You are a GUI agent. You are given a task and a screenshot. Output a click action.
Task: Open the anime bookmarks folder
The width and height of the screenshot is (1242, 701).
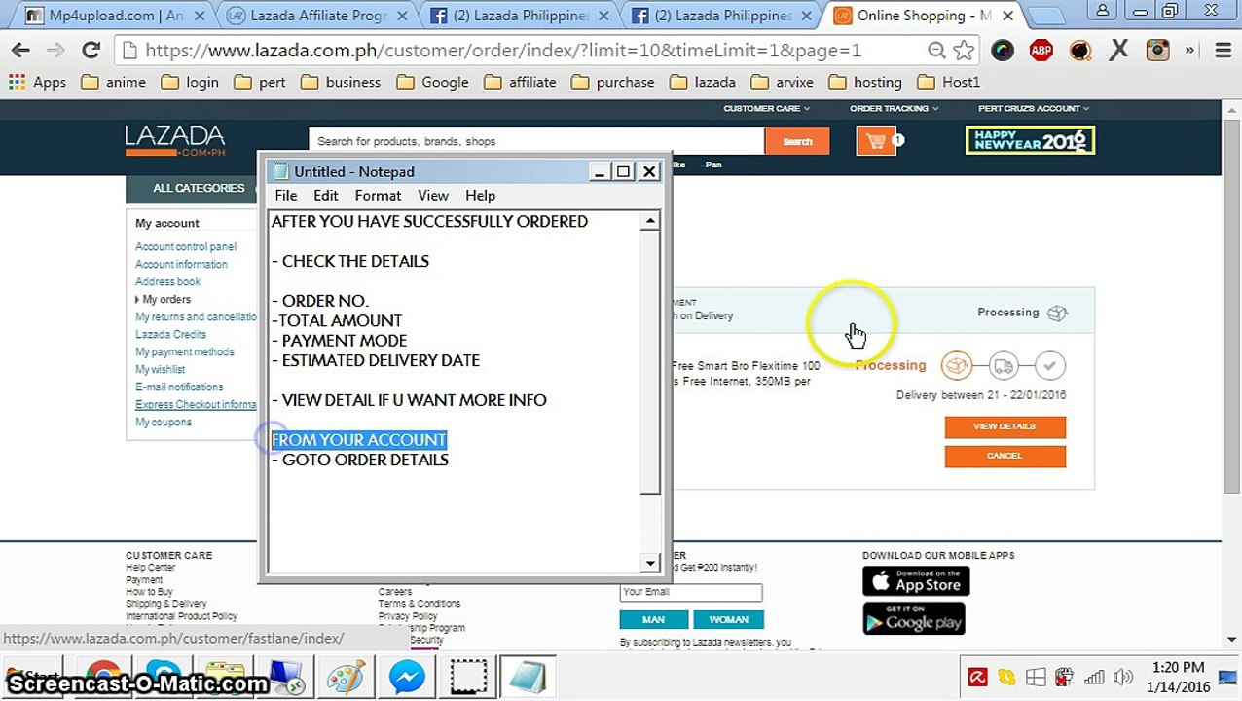tap(113, 82)
